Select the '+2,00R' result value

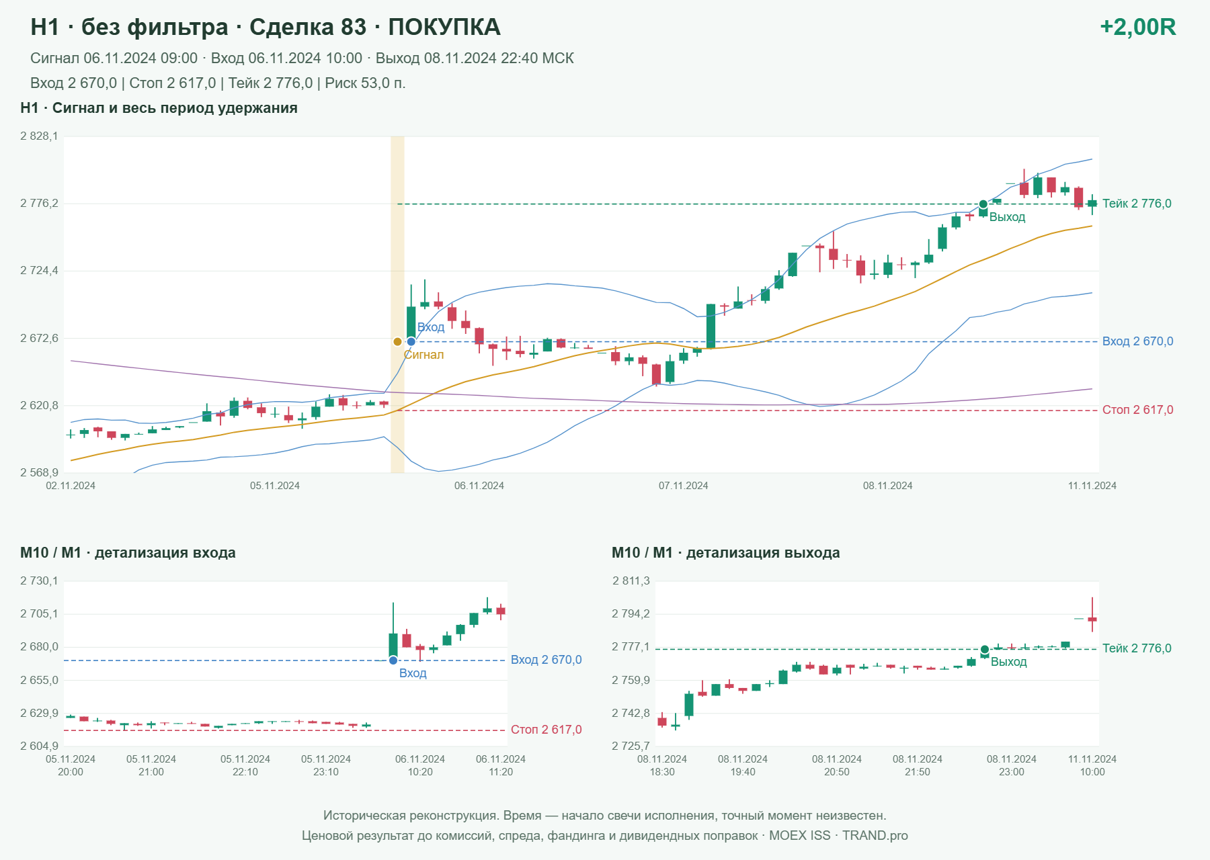[x=1137, y=27]
